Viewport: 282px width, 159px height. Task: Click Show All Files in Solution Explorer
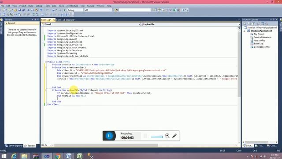click(x=249, y=23)
